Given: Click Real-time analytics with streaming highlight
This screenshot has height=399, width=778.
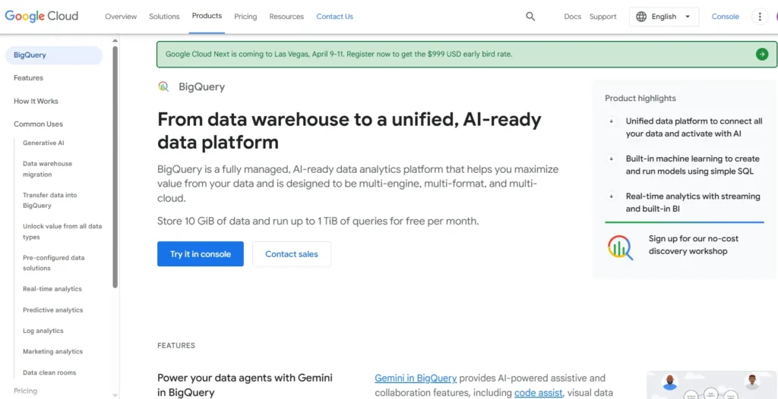Looking at the screenshot, I should coord(693,203).
